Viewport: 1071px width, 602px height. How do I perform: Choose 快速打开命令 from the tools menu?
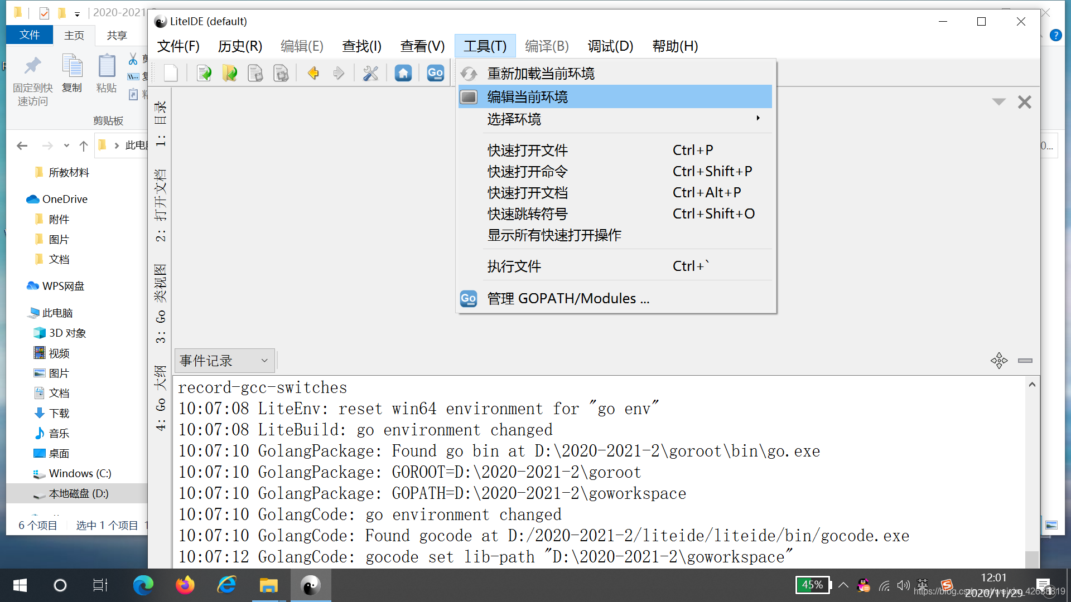(615, 171)
